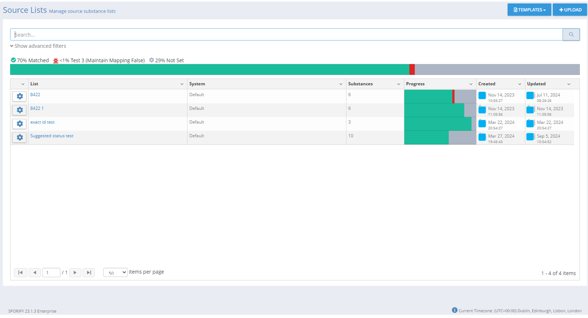Open the Suggested status test link
This screenshot has height=318, width=588.
pos(52,136)
